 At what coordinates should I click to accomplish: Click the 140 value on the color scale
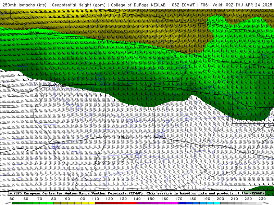tap(137, 199)
